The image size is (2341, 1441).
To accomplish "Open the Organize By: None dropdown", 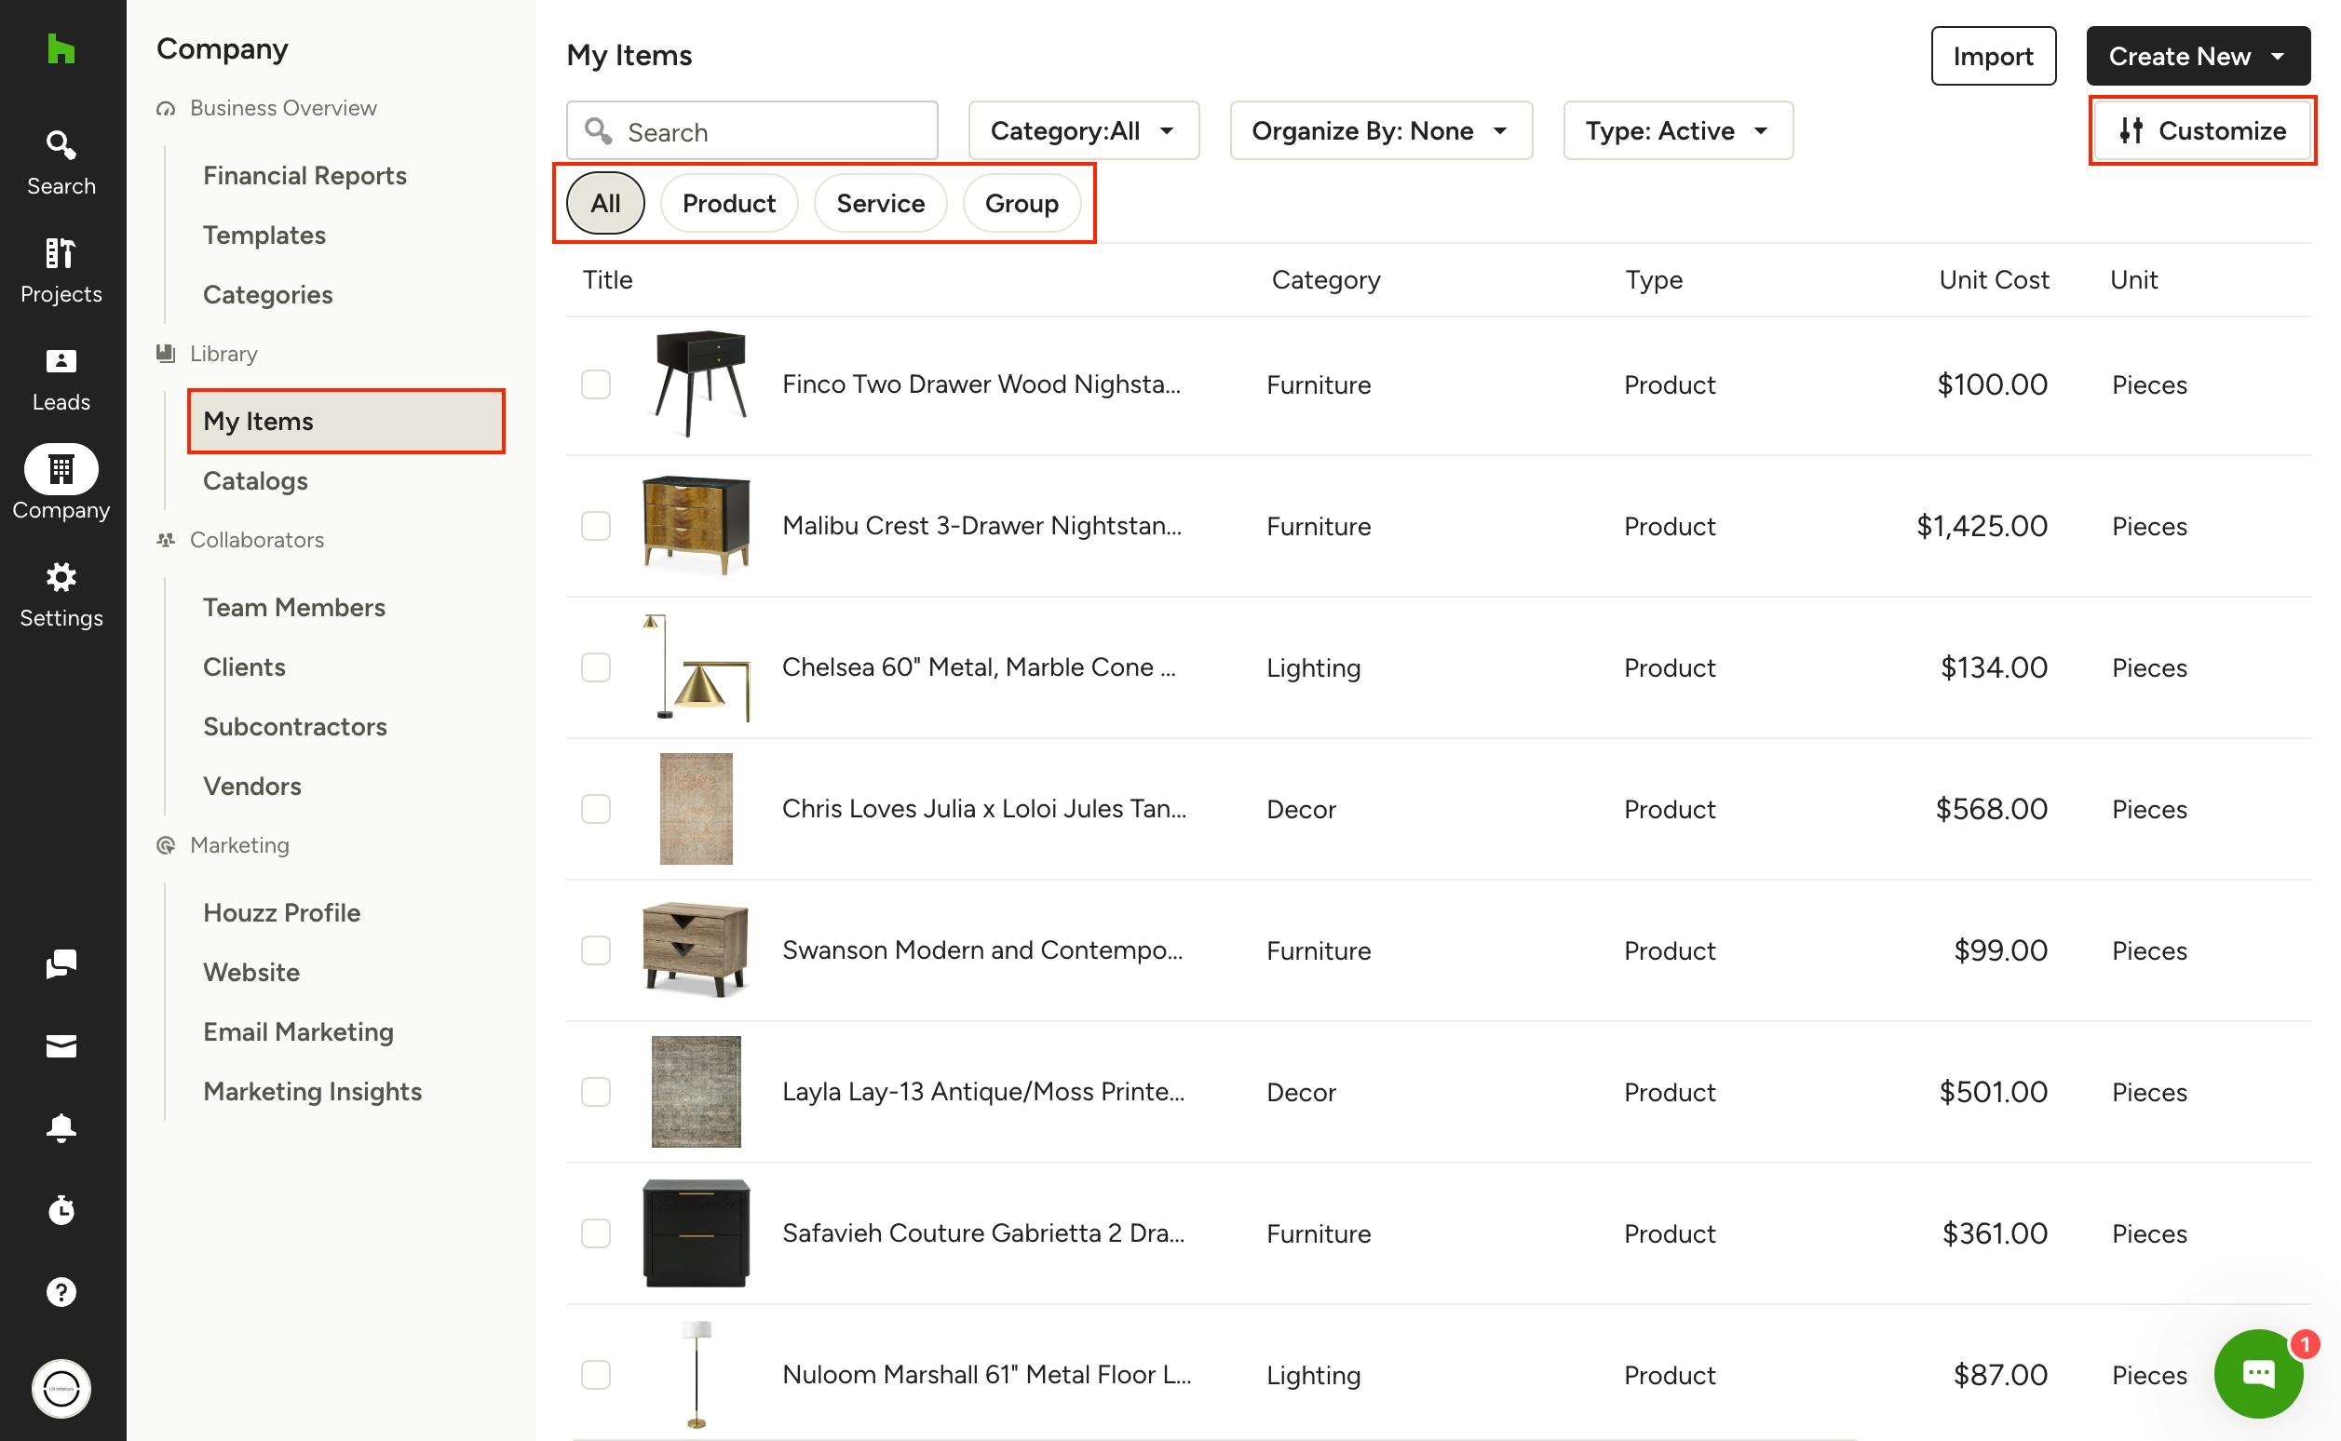I will click(x=1381, y=130).
